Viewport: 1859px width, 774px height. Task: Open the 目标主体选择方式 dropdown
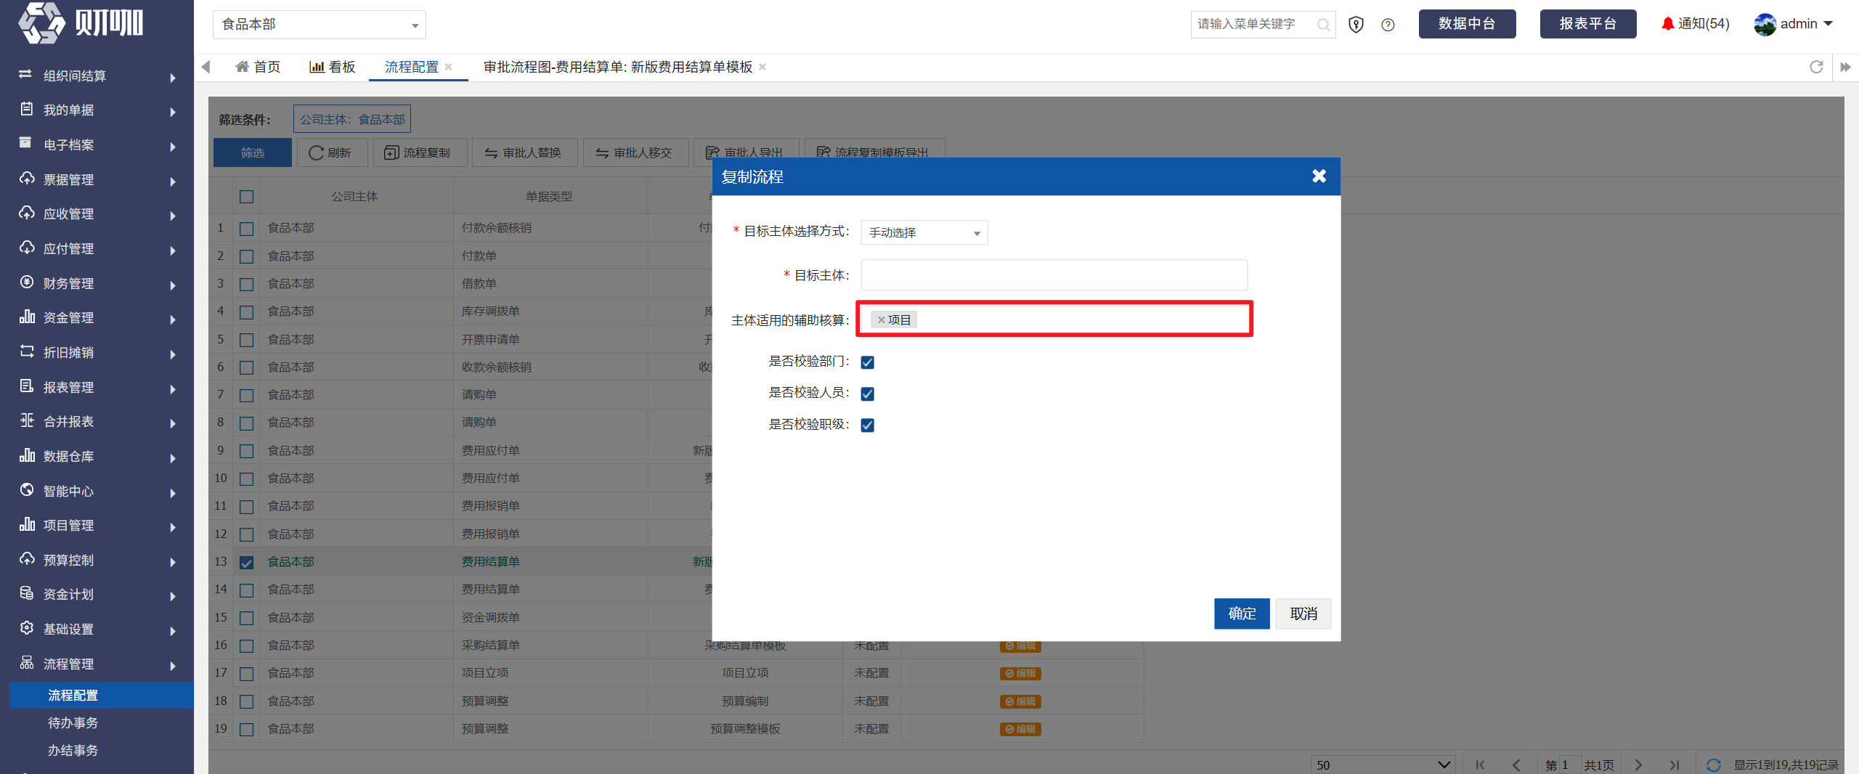click(924, 232)
